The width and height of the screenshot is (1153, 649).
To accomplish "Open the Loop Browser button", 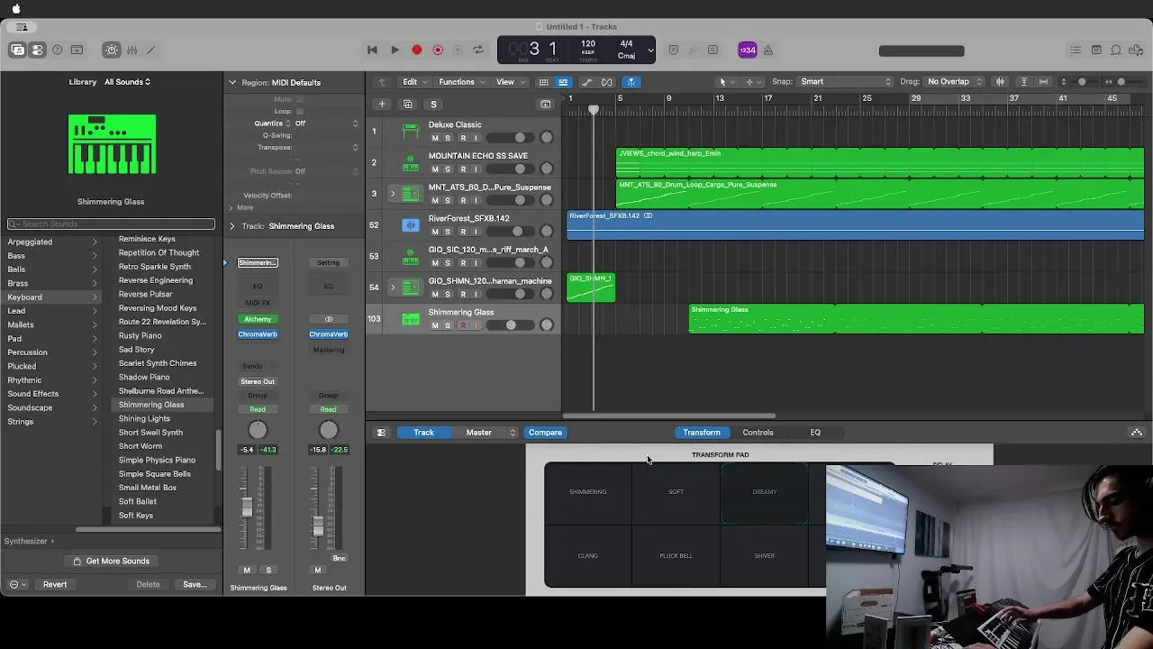I will pos(1116,50).
